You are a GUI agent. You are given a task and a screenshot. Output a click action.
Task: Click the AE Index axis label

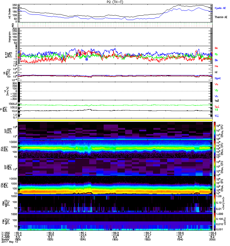(x=10, y=14)
